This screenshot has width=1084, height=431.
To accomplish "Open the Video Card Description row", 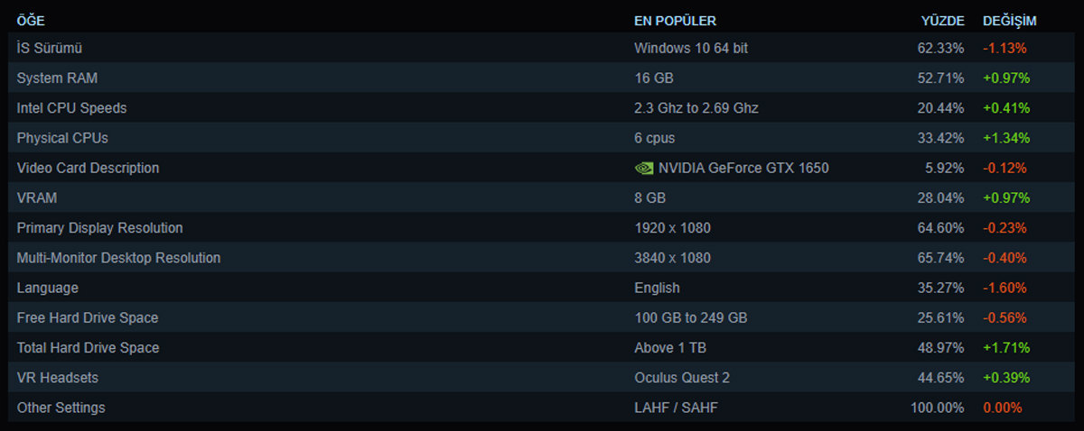I will point(542,168).
